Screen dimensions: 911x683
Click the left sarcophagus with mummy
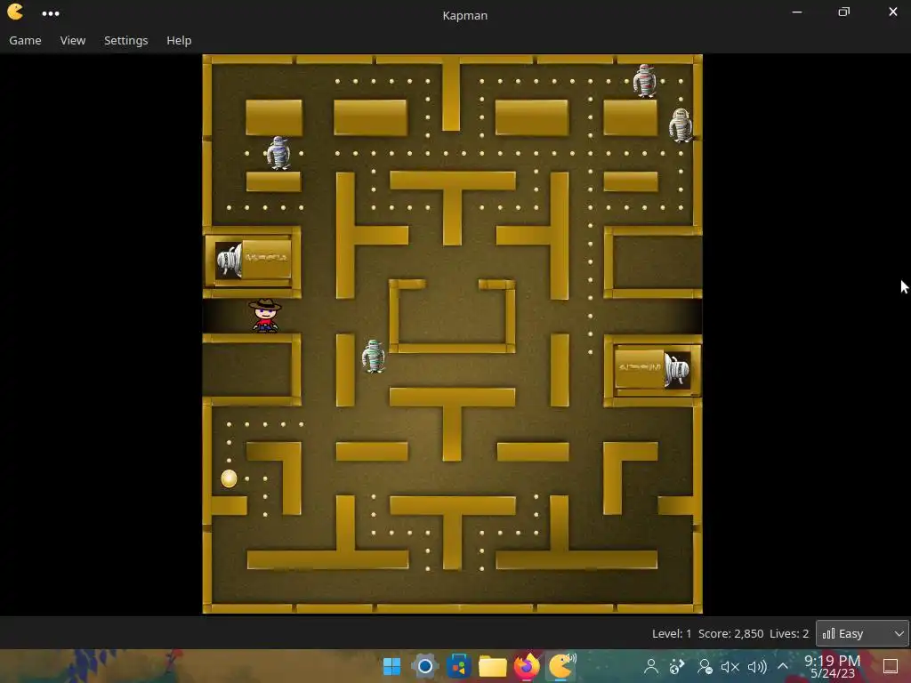252,261
